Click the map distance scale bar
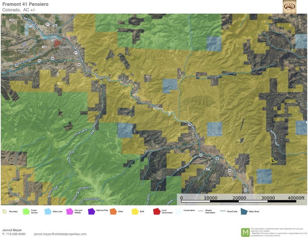 [239, 201]
